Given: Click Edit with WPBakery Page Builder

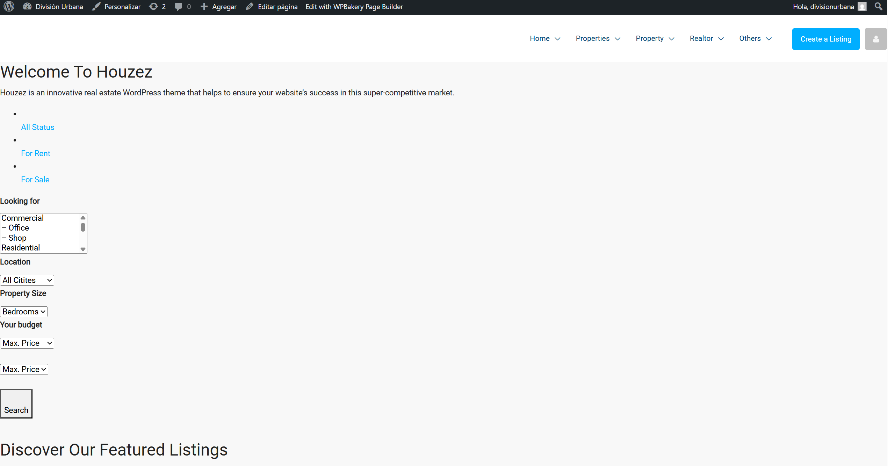Looking at the screenshot, I should pyautogui.click(x=354, y=7).
